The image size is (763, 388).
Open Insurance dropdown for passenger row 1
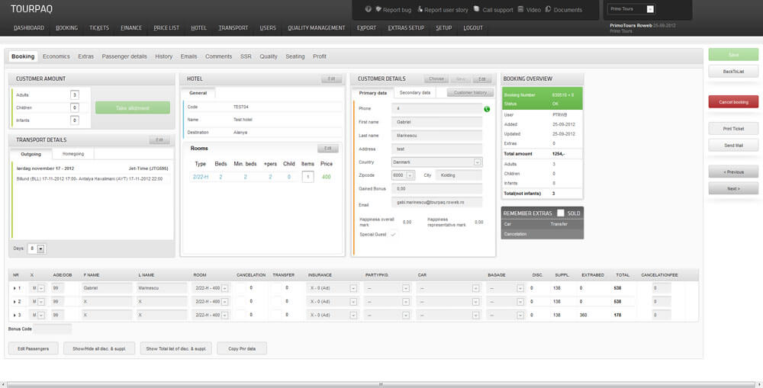(x=353, y=288)
